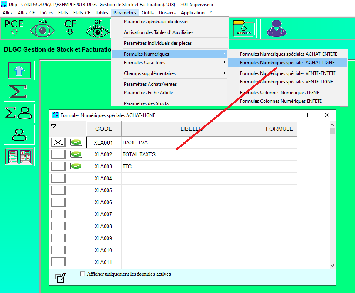Click the CODE column header
Screen dimensions: 355x293
point(104,129)
